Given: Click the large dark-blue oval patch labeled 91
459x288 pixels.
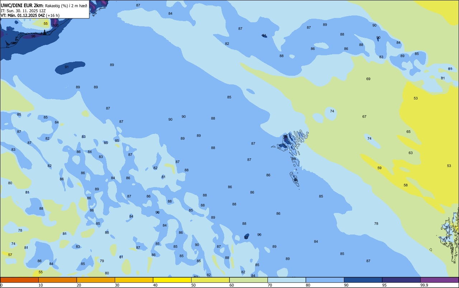Looking at the screenshot, I should click(70, 68).
